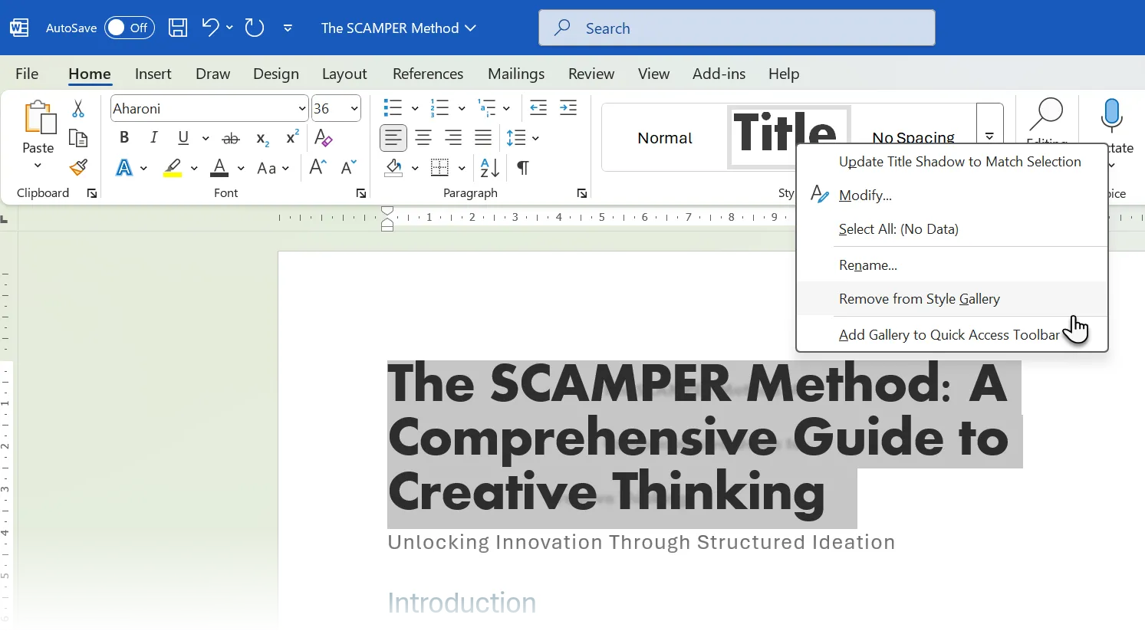
Task: Open the font size dropdown
Action: (354, 109)
